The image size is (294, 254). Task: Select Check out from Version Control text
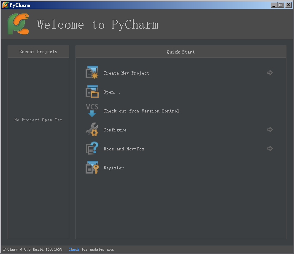[141, 111]
